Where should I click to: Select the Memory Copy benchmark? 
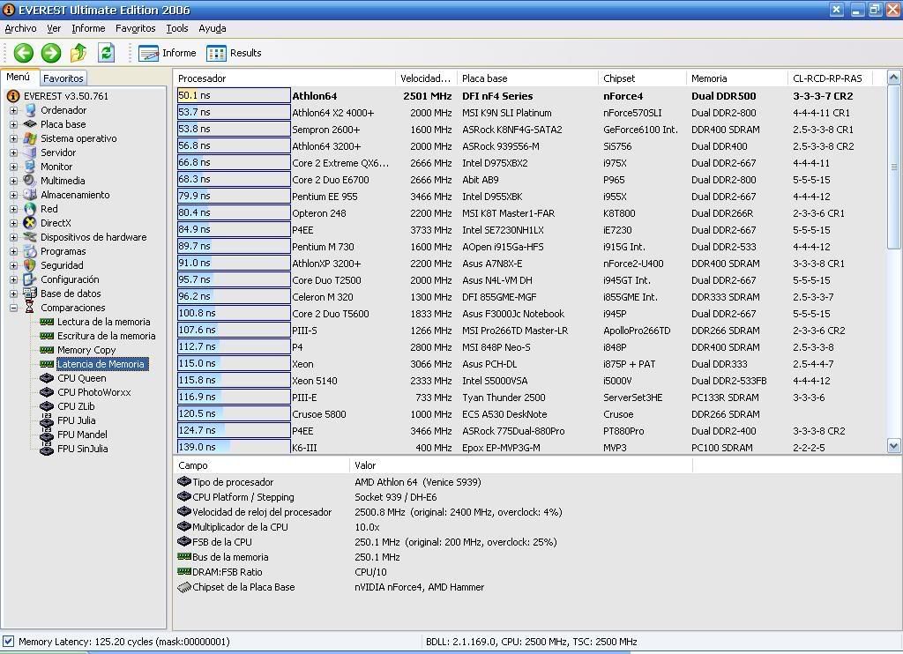[x=86, y=350]
